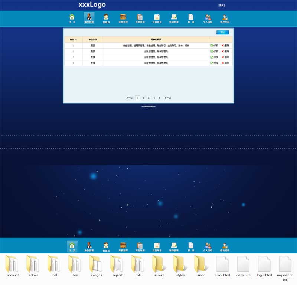Click the 管理员 icon in the top navigation
Screen dimensions: 297x285
[x=106, y=18]
